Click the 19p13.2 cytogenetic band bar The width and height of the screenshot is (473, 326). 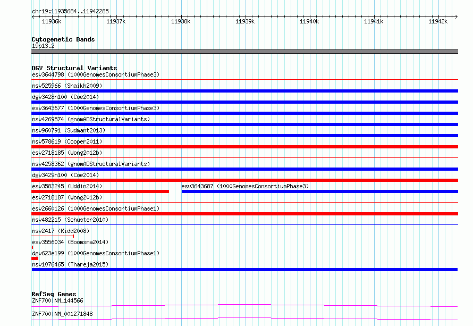[244, 52]
